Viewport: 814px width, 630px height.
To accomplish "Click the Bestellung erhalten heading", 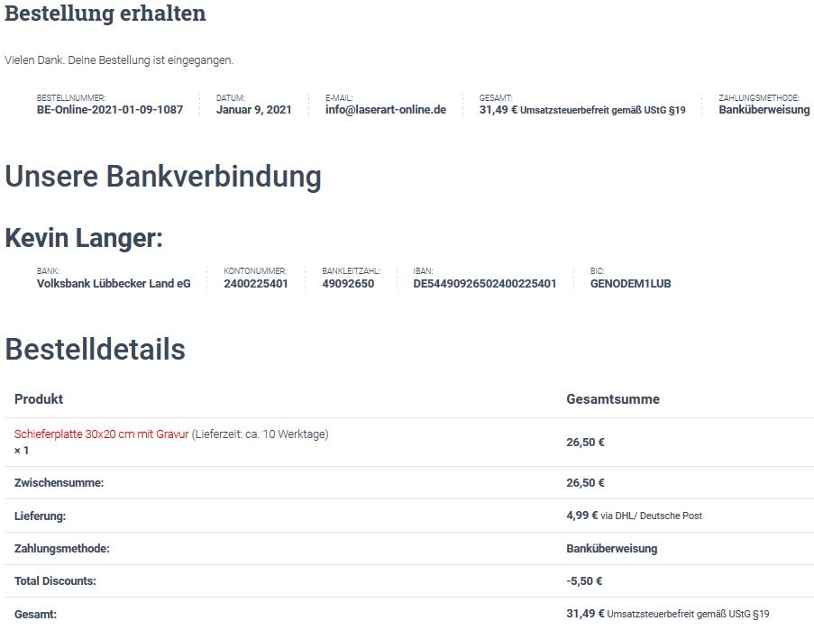I will click(x=105, y=14).
